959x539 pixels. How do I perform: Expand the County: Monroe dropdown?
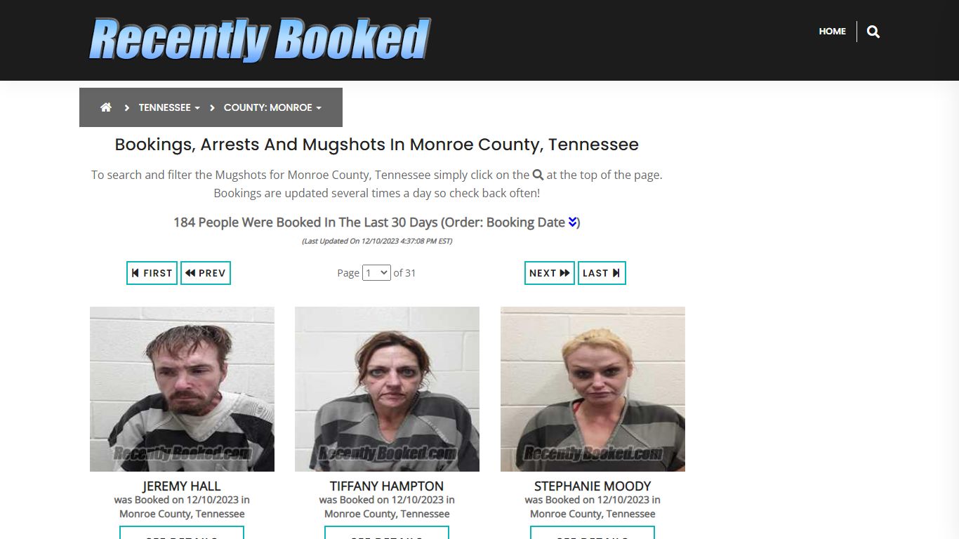pyautogui.click(x=272, y=107)
